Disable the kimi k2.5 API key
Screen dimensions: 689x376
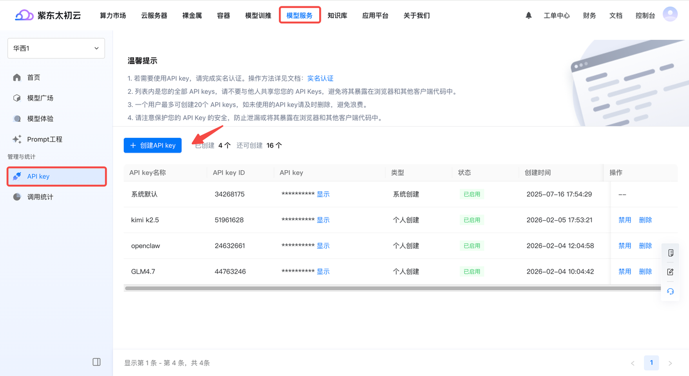(624, 219)
